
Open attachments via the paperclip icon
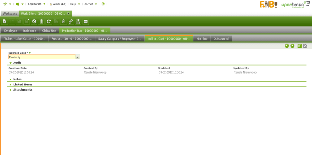click(63, 21)
